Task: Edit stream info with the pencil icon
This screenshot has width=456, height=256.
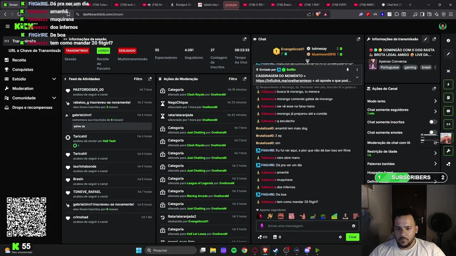Action: point(425,39)
